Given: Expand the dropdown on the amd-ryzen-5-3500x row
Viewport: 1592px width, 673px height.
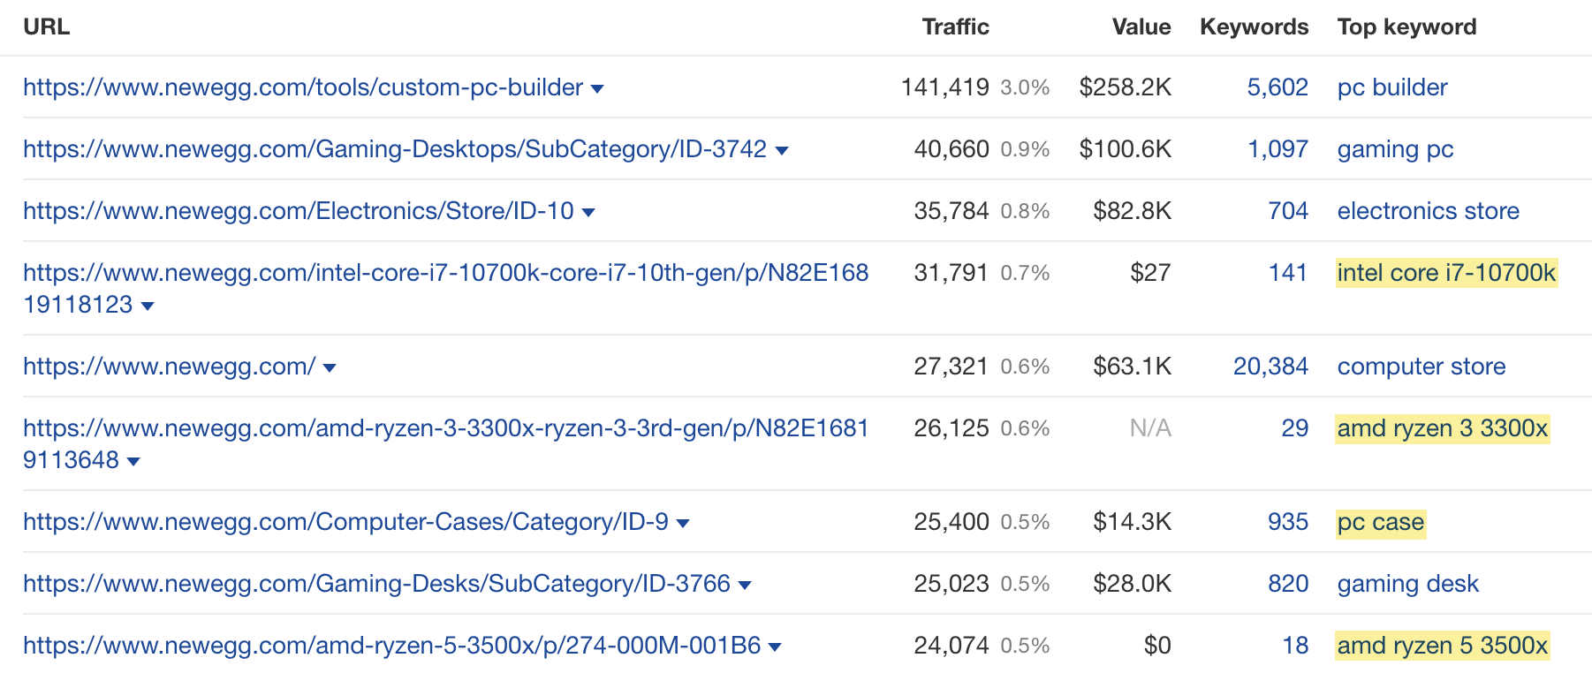Looking at the screenshot, I should click(x=777, y=646).
